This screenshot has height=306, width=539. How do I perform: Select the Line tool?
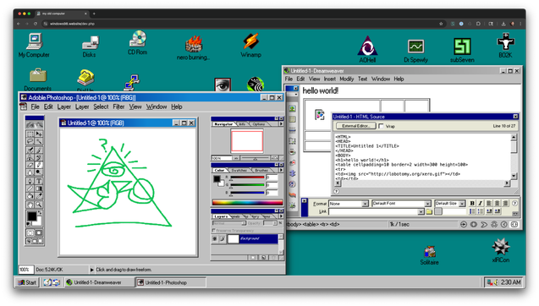(x=30, y=189)
